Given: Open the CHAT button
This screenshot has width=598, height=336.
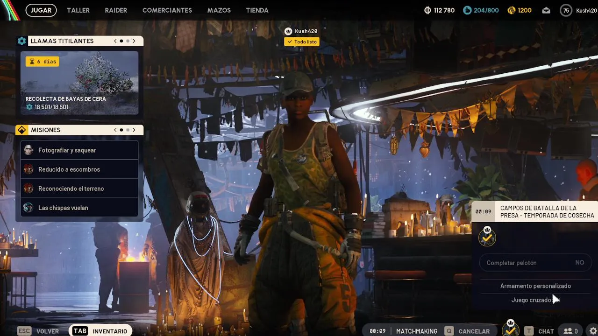Looking at the screenshot, I should point(546,331).
